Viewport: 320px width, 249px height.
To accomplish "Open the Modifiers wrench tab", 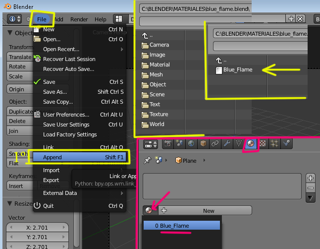I will coord(227,143).
